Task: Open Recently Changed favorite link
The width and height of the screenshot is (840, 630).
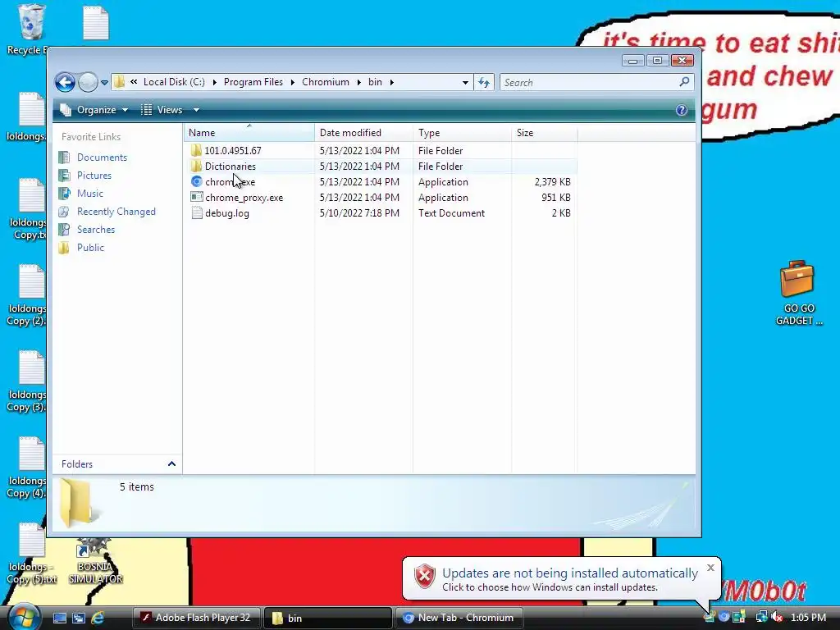Action: (x=116, y=212)
